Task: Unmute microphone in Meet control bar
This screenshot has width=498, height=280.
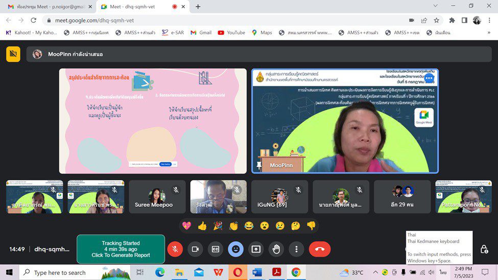Action: coord(175,249)
